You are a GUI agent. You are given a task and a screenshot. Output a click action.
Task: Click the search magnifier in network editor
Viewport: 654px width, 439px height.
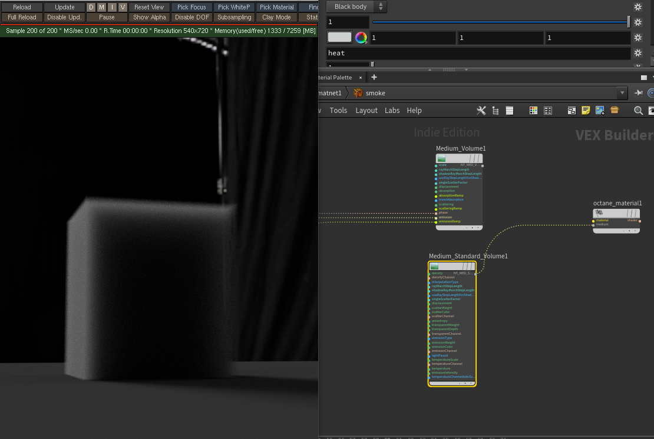[x=638, y=111]
